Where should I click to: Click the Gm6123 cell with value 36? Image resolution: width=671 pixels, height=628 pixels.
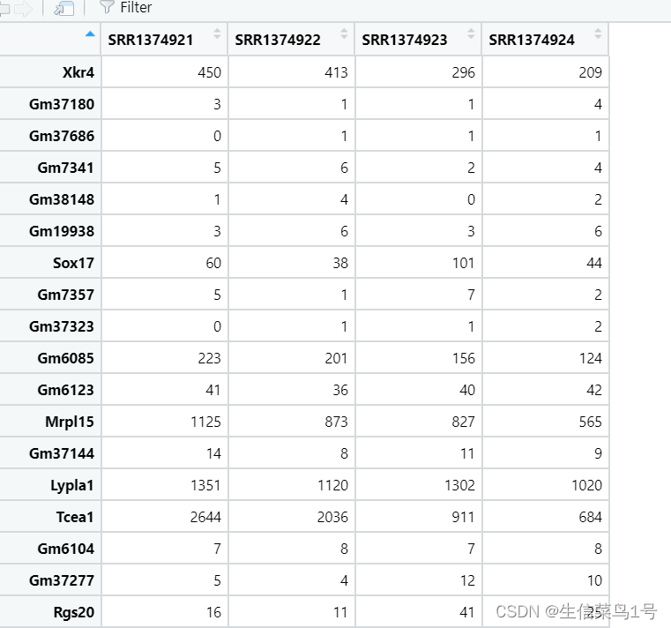coord(292,390)
